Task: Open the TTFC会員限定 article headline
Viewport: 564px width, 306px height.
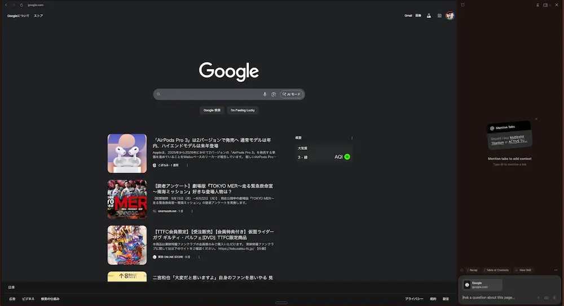Action: point(213,234)
